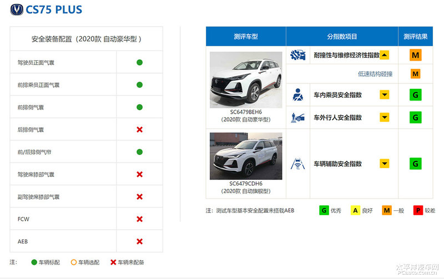
Task: Click red X legend for 车辆未配备
Action: click(113, 262)
